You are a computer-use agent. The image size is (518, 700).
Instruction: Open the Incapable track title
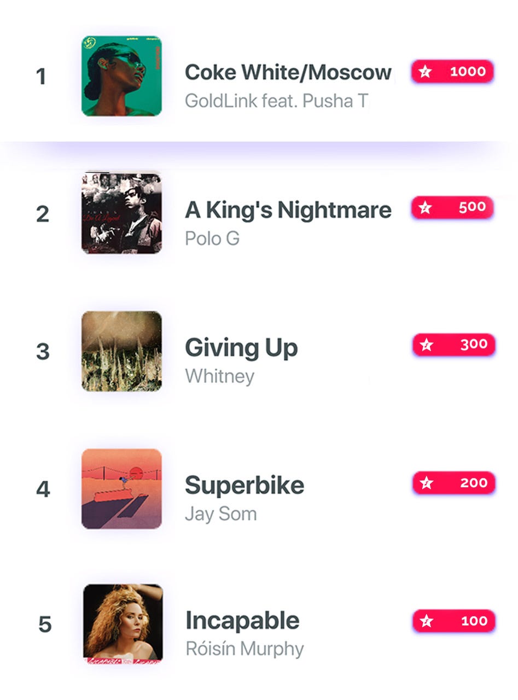(x=243, y=621)
